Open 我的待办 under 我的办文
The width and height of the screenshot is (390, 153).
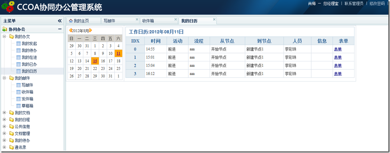click(x=29, y=51)
